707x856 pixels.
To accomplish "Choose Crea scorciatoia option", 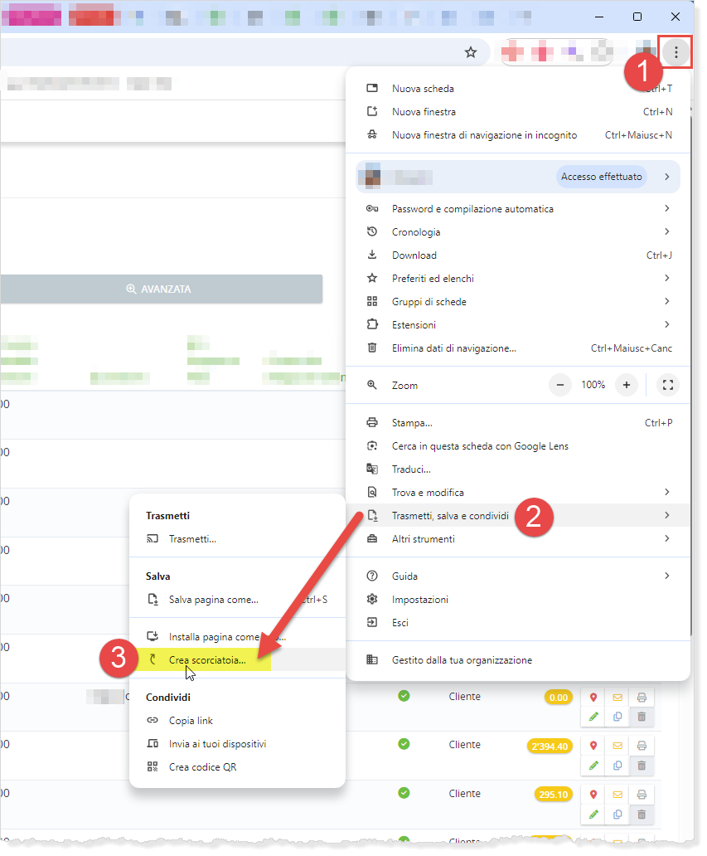I will pos(207,660).
